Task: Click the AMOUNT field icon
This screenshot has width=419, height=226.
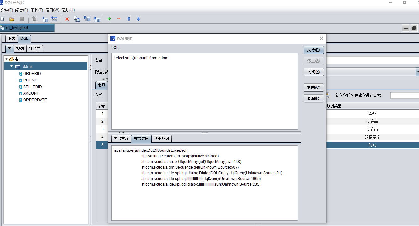Action: [21, 93]
